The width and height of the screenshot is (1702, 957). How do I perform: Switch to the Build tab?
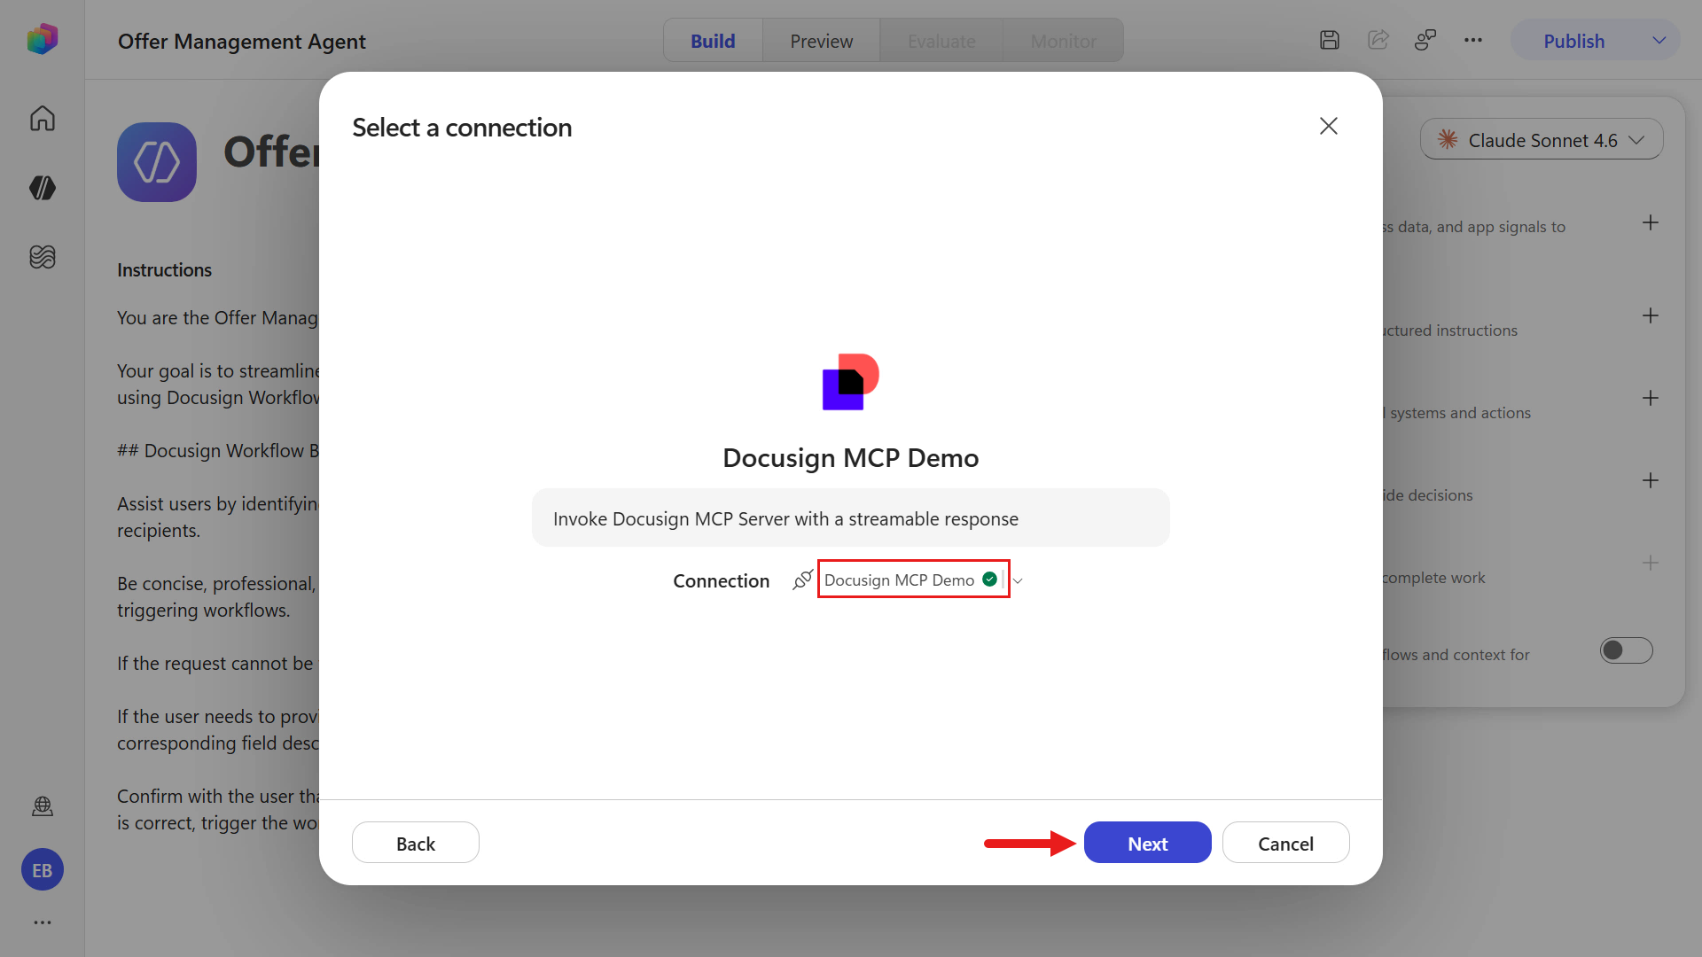coord(713,41)
